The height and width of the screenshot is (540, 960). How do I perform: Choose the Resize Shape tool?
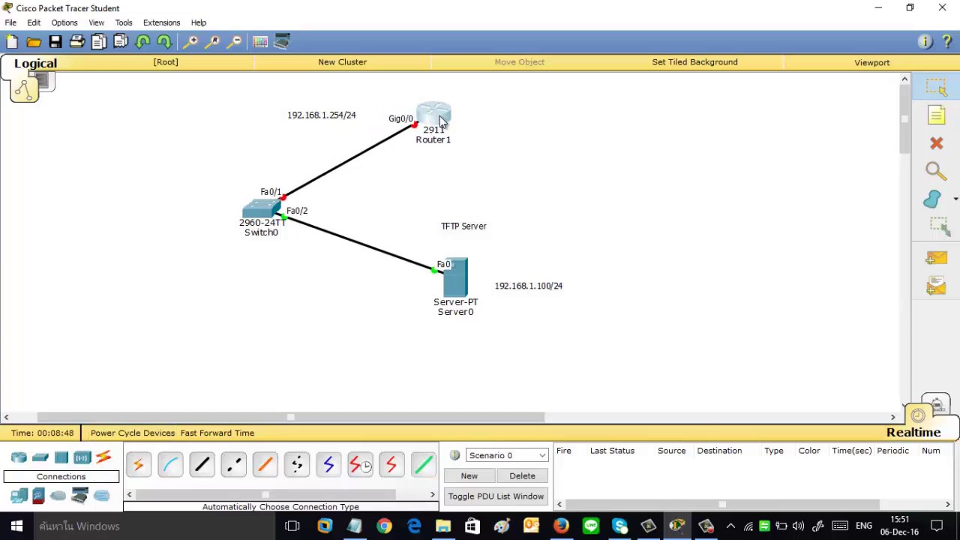[x=937, y=226]
